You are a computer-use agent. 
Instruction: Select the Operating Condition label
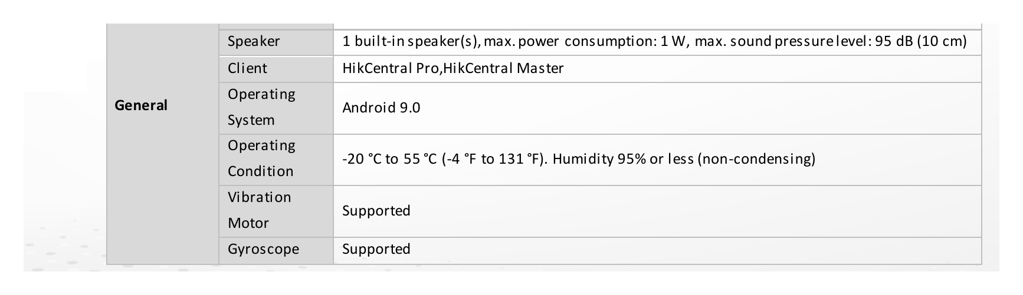(262, 158)
